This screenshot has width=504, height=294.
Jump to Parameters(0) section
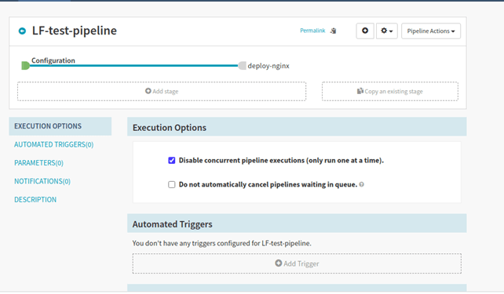point(38,163)
